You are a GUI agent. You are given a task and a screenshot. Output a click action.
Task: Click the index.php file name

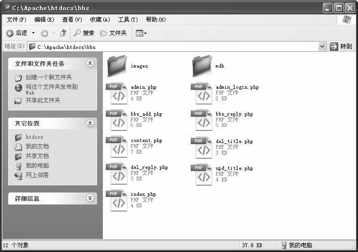143,194
